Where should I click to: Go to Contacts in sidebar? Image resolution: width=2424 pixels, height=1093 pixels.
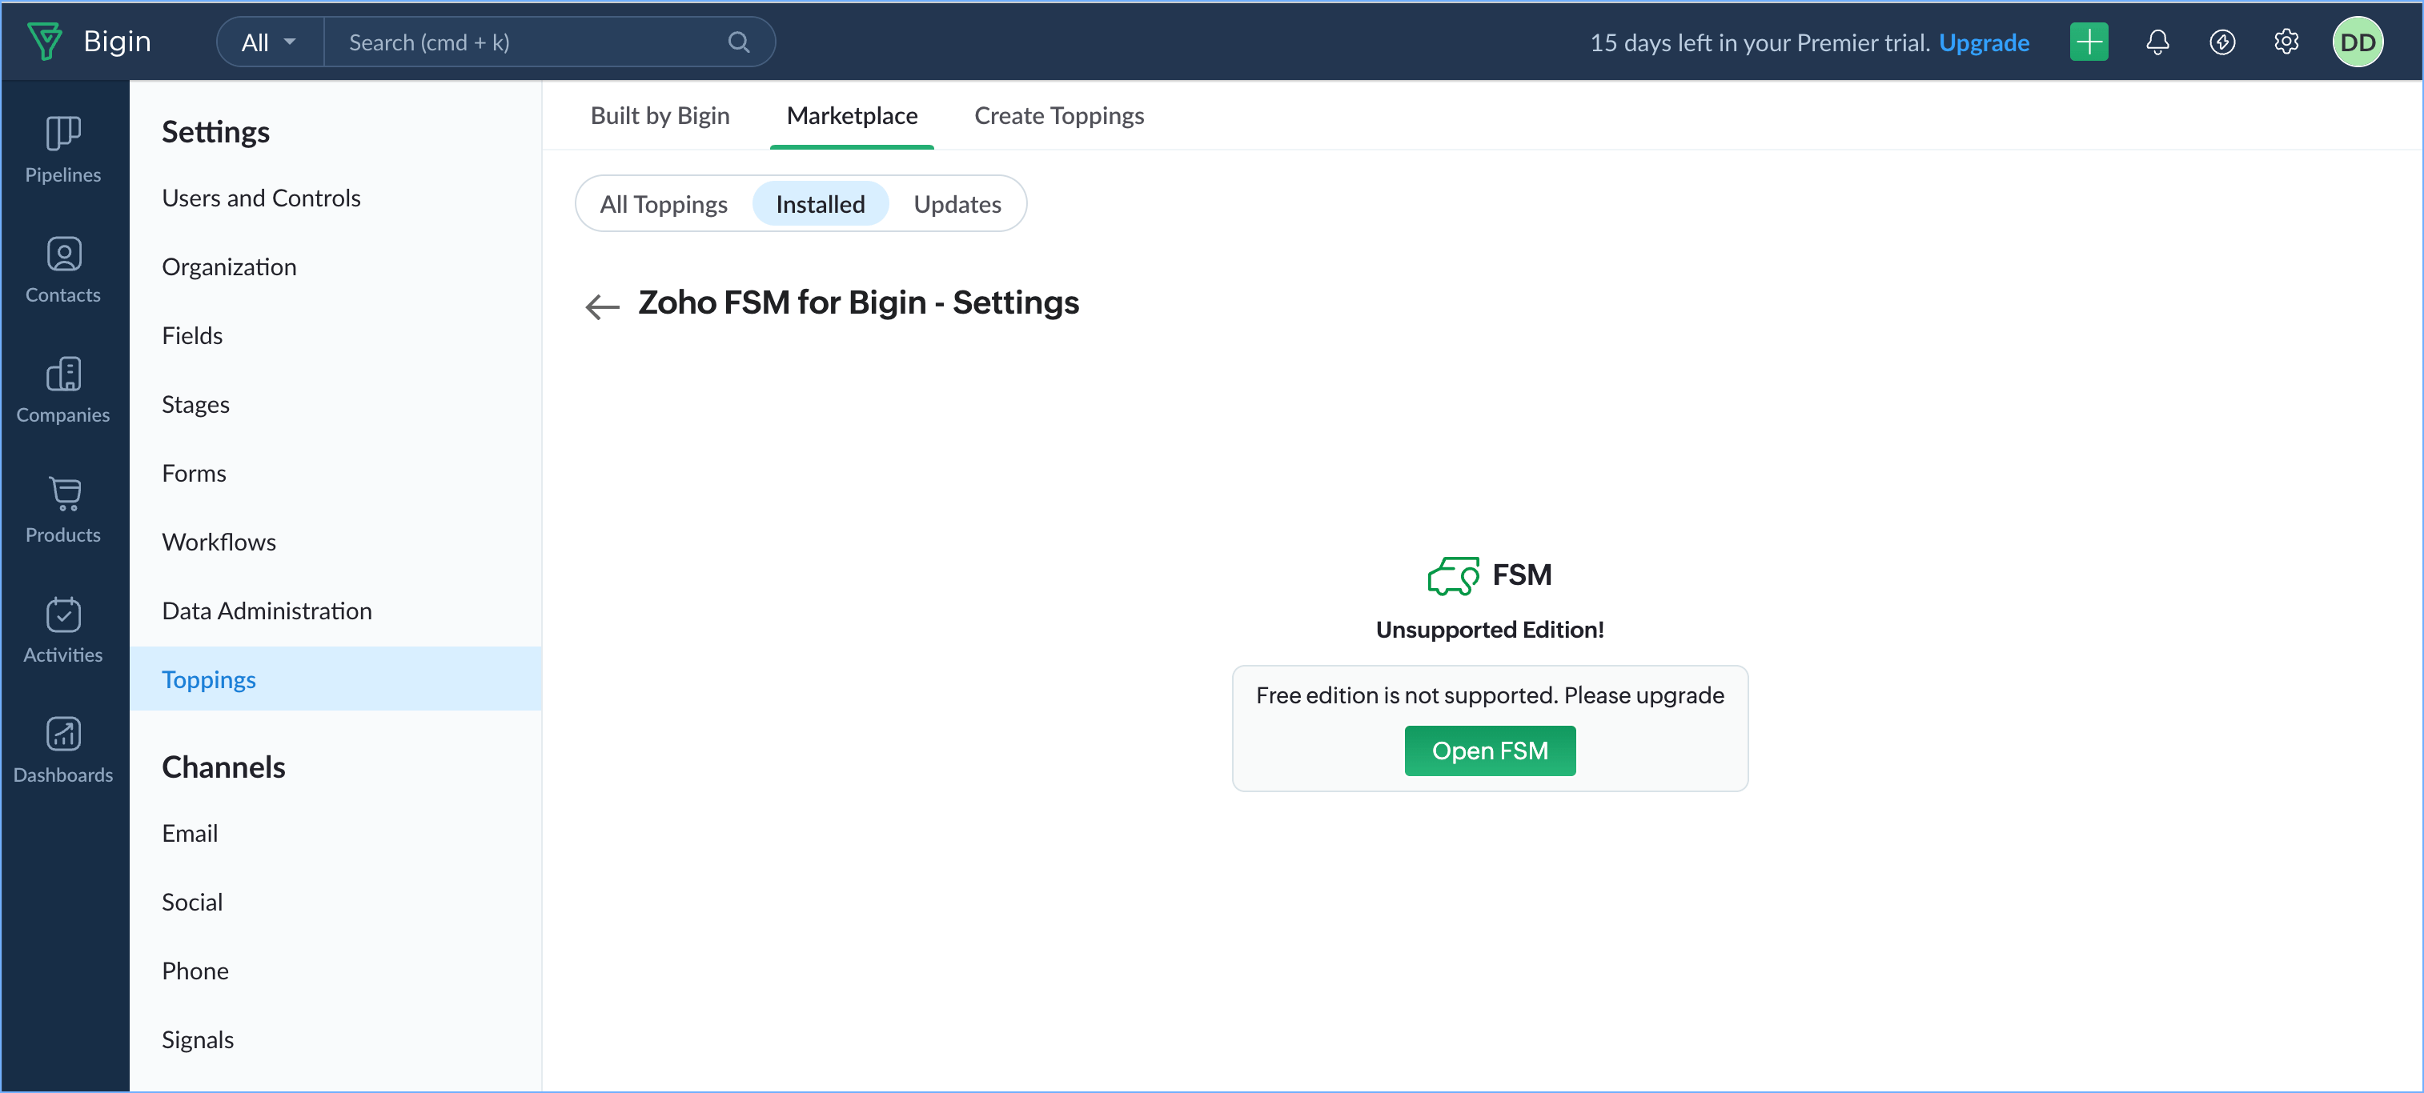[x=63, y=270]
